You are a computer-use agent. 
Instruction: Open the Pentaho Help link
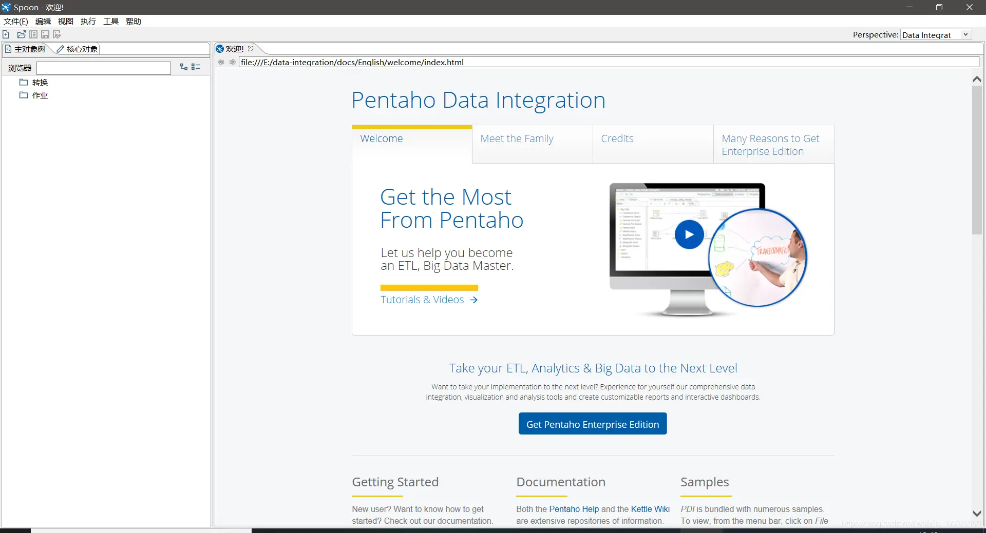click(x=574, y=509)
